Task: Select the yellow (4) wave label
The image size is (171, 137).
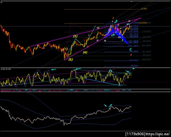Action: [85, 52]
